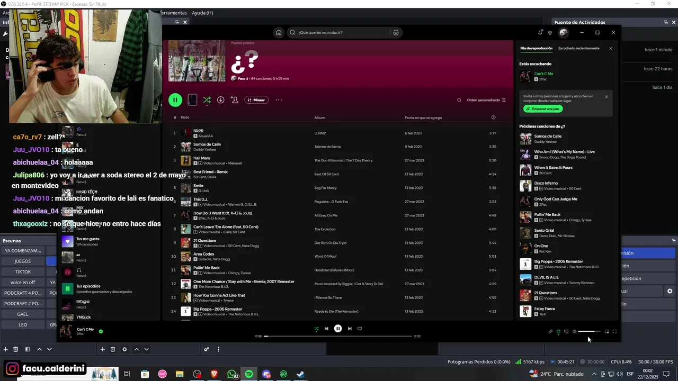Open Ayuda (H) menu in OBS
This screenshot has width=678, height=381.
202,13
